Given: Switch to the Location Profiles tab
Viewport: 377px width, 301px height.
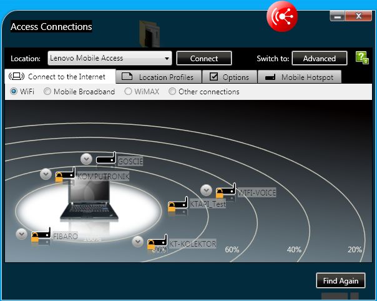Looking at the screenshot, I should click(159, 77).
